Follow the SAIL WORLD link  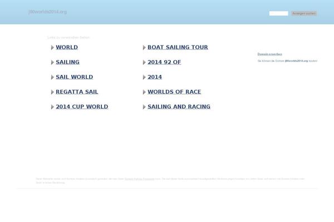[75, 77]
